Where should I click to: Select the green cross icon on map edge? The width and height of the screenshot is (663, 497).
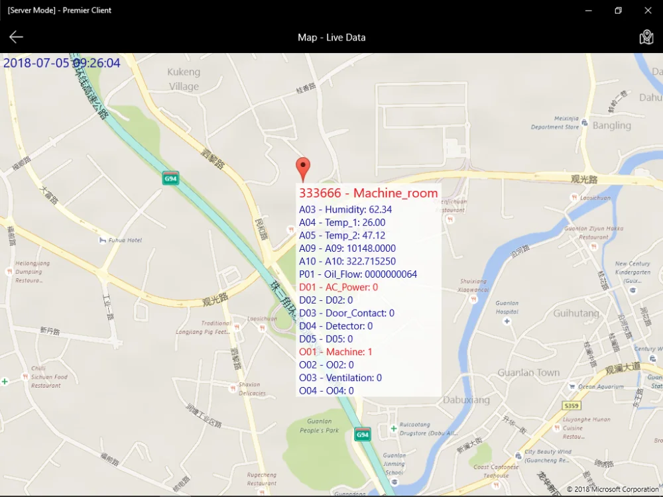point(4,382)
